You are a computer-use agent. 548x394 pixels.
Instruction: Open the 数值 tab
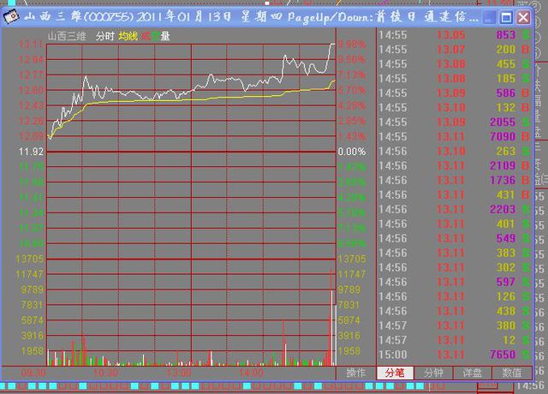coord(511,373)
